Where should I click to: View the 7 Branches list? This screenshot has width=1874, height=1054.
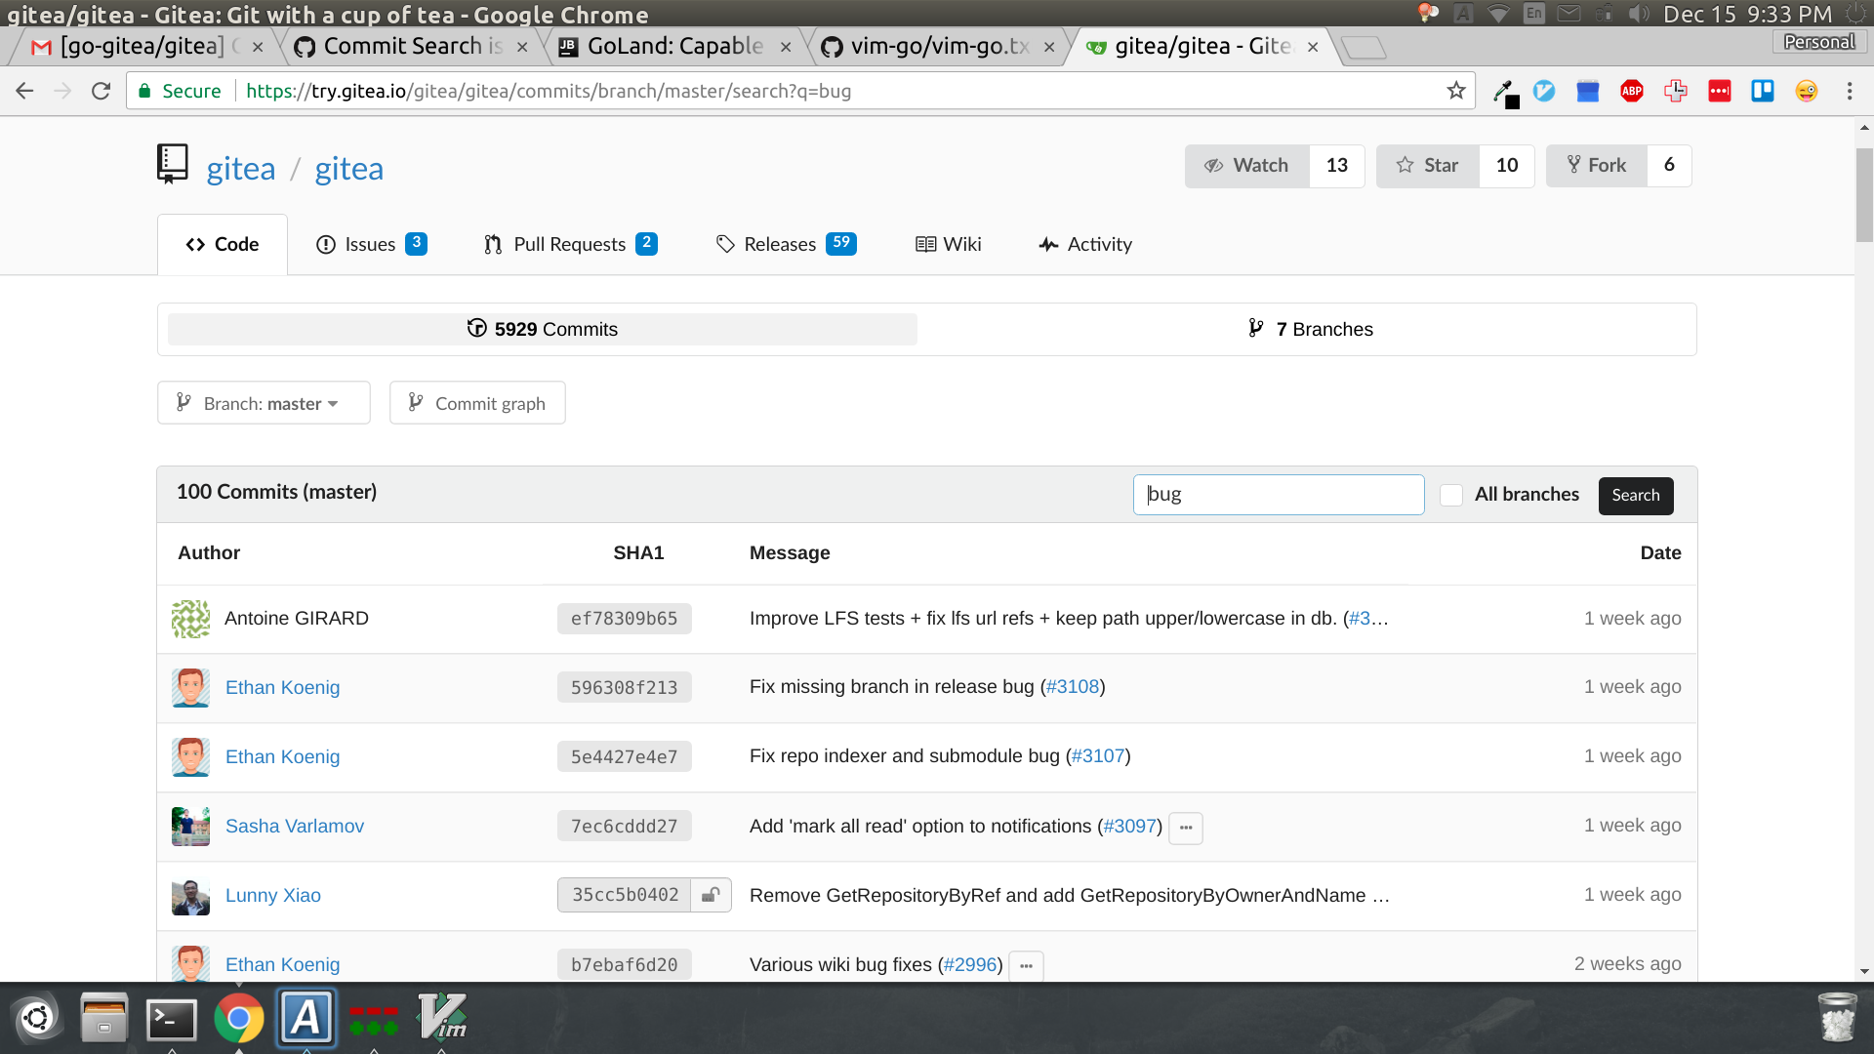1310,330
